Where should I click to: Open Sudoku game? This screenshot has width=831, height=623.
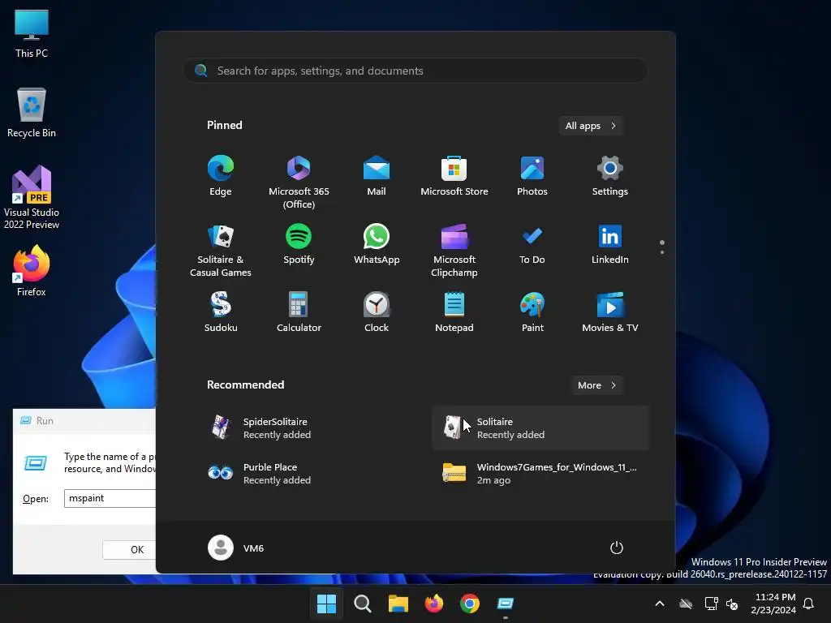221,312
